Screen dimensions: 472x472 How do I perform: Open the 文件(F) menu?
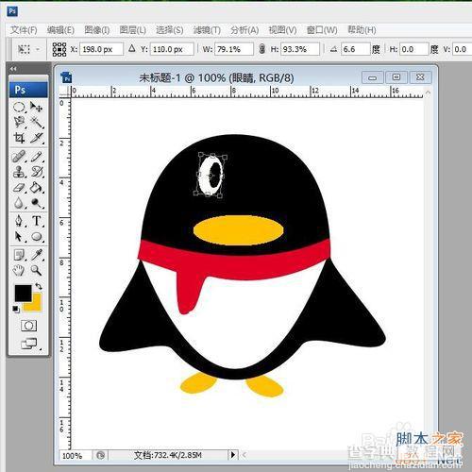click(24, 30)
